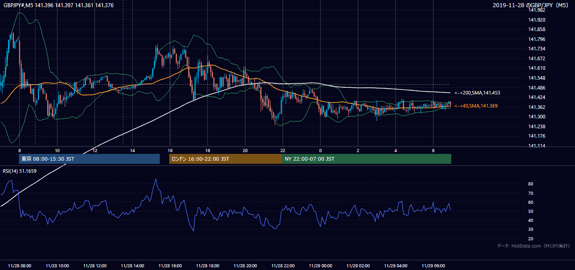Select the 東京 08:00-15:30 JST session bar

(89, 159)
